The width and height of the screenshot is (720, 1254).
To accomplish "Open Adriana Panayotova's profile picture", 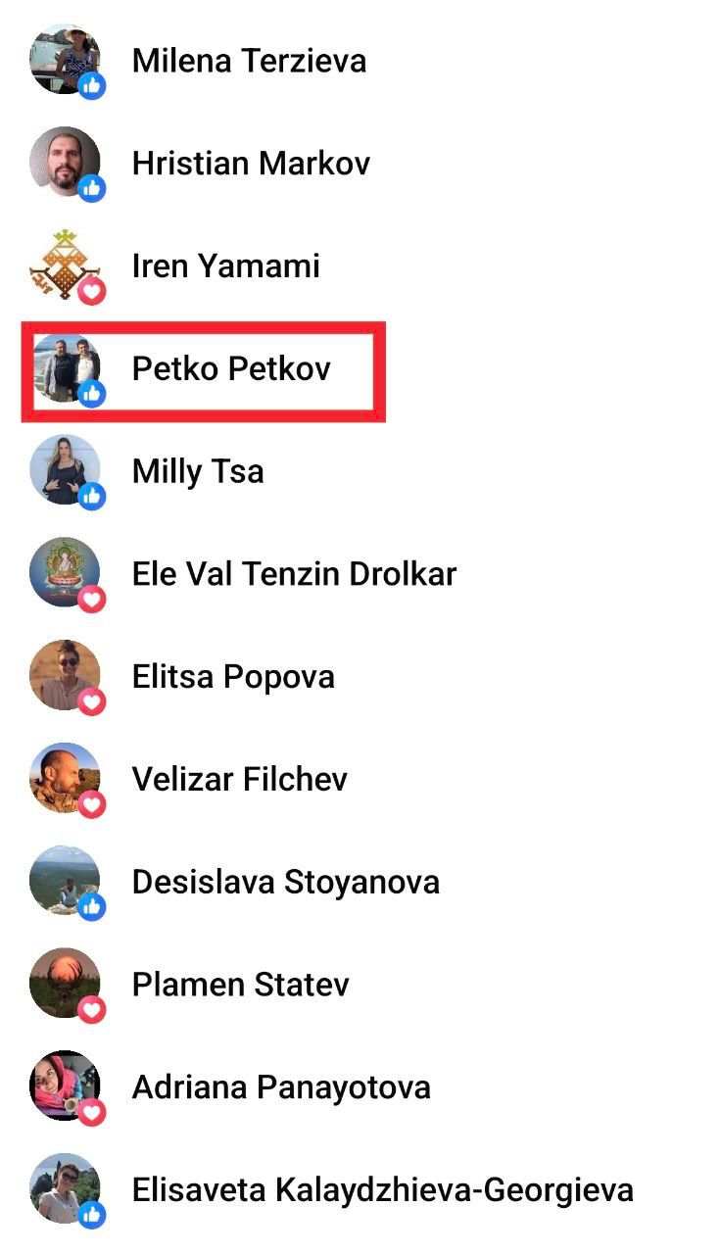I will [65, 1085].
